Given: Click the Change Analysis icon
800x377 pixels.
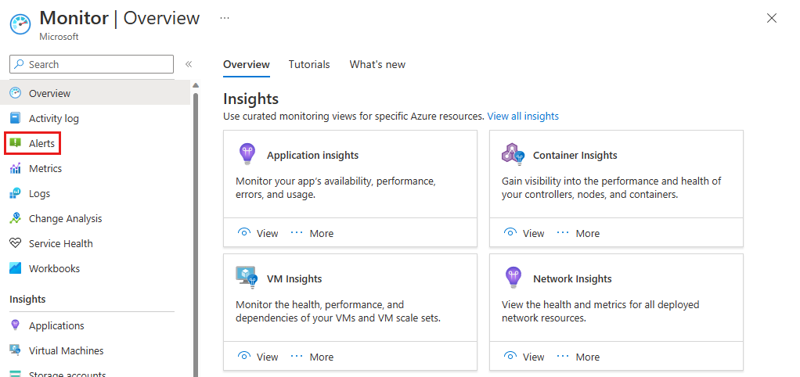Looking at the screenshot, I should [16, 218].
